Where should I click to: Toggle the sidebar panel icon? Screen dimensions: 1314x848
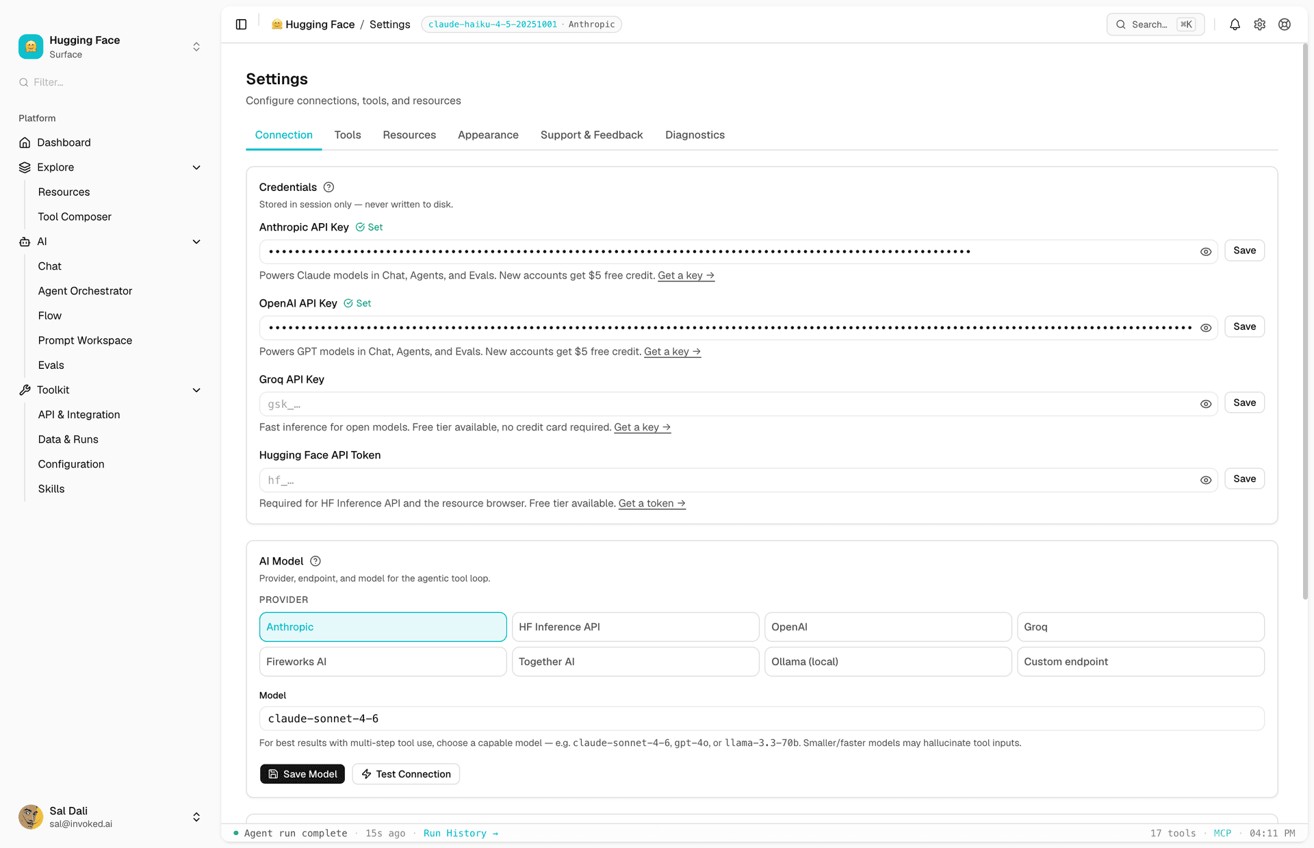[x=241, y=25]
